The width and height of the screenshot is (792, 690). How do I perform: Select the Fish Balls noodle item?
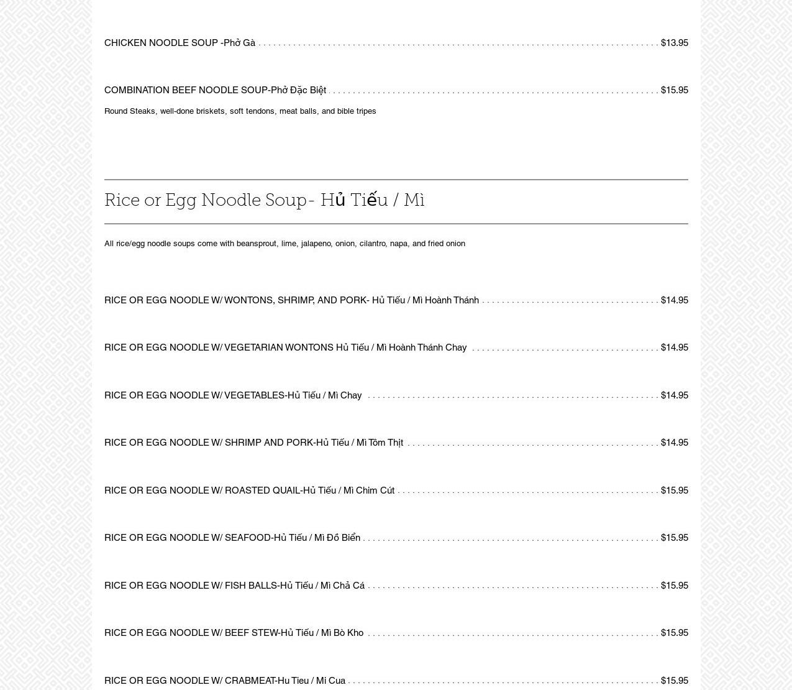point(234,586)
